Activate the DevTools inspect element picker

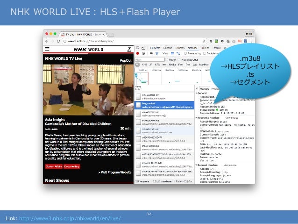pyautogui.click(x=138, y=48)
